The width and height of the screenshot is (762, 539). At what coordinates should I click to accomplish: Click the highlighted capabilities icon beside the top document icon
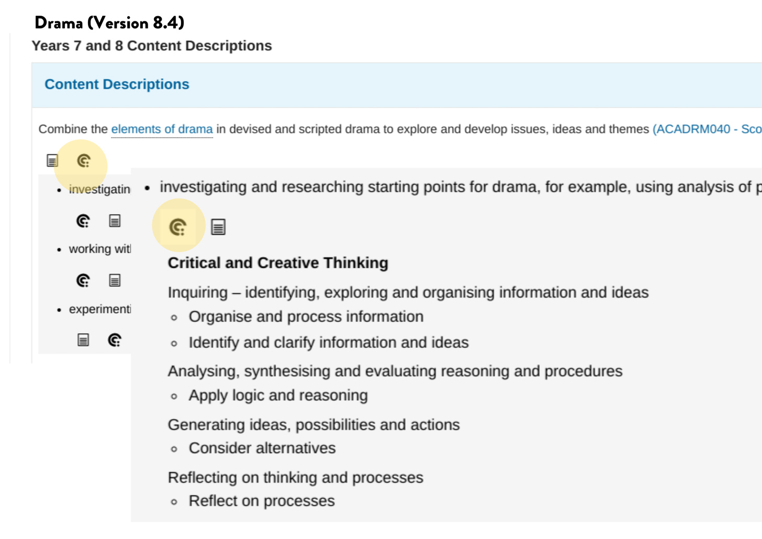pyautogui.click(x=84, y=161)
